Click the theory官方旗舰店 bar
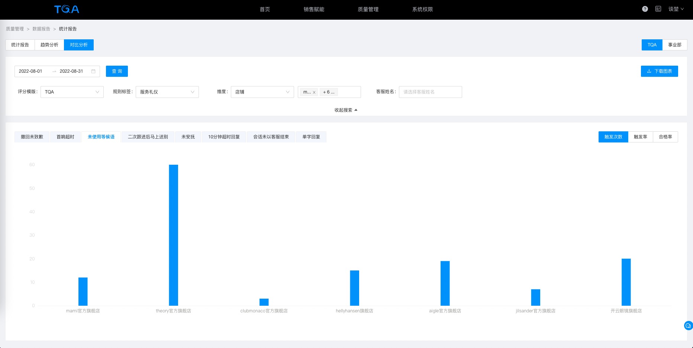 [x=174, y=235]
